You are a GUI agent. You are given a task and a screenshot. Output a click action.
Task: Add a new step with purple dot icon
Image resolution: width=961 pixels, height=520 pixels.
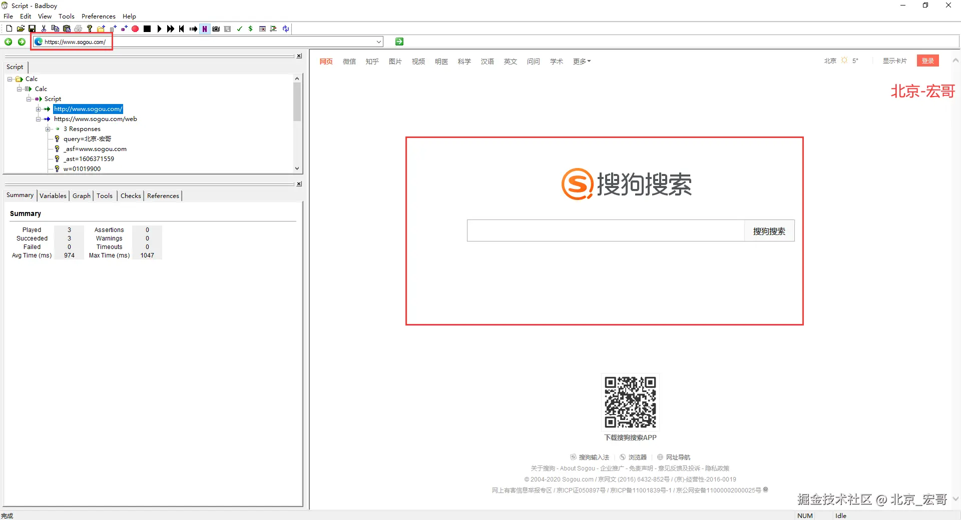[x=124, y=29]
